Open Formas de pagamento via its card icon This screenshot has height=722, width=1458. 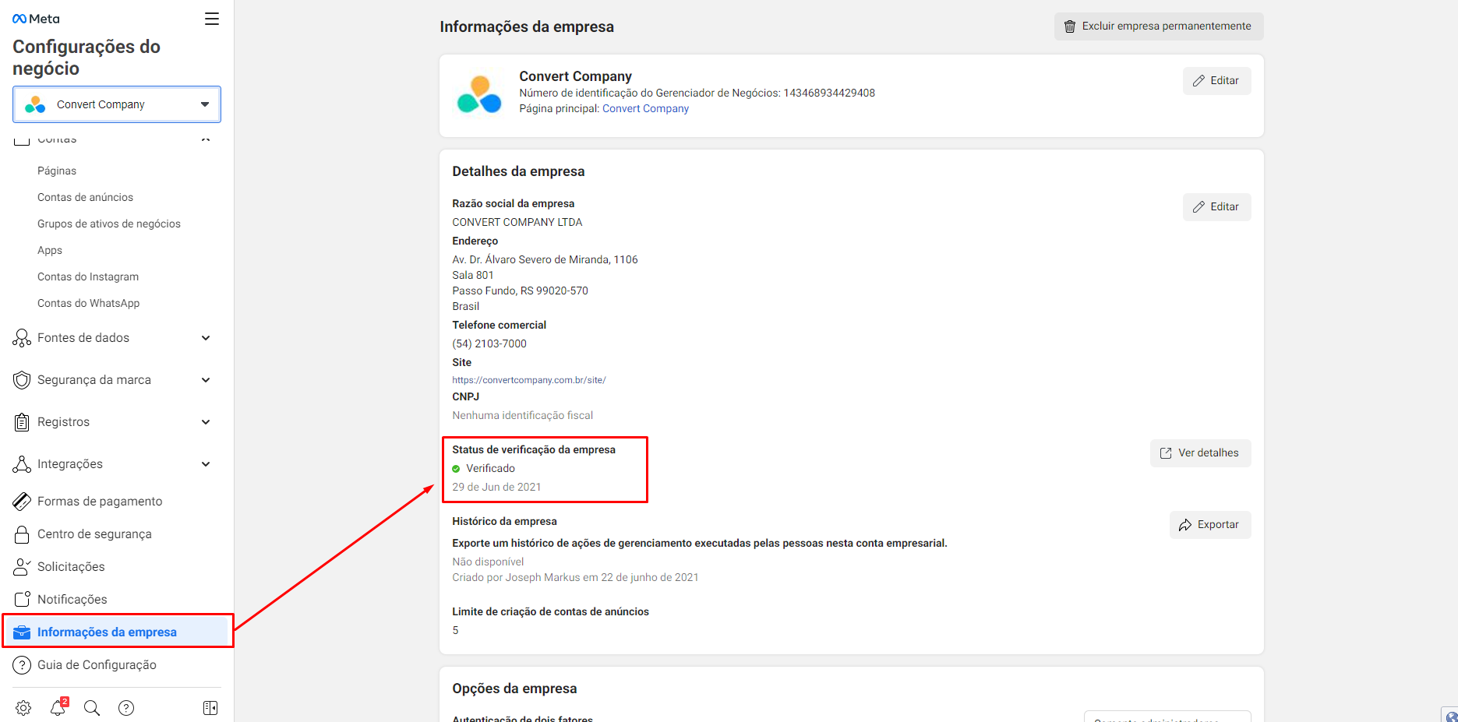22,502
